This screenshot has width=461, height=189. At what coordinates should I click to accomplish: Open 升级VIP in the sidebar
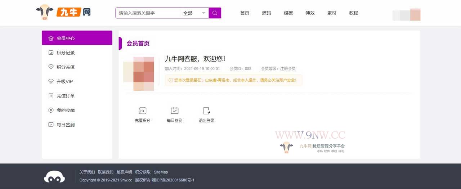(x=77, y=81)
